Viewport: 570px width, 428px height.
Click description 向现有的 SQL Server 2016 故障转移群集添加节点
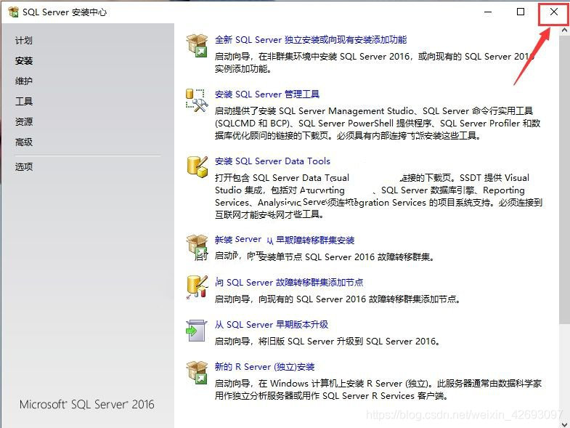[x=338, y=299]
